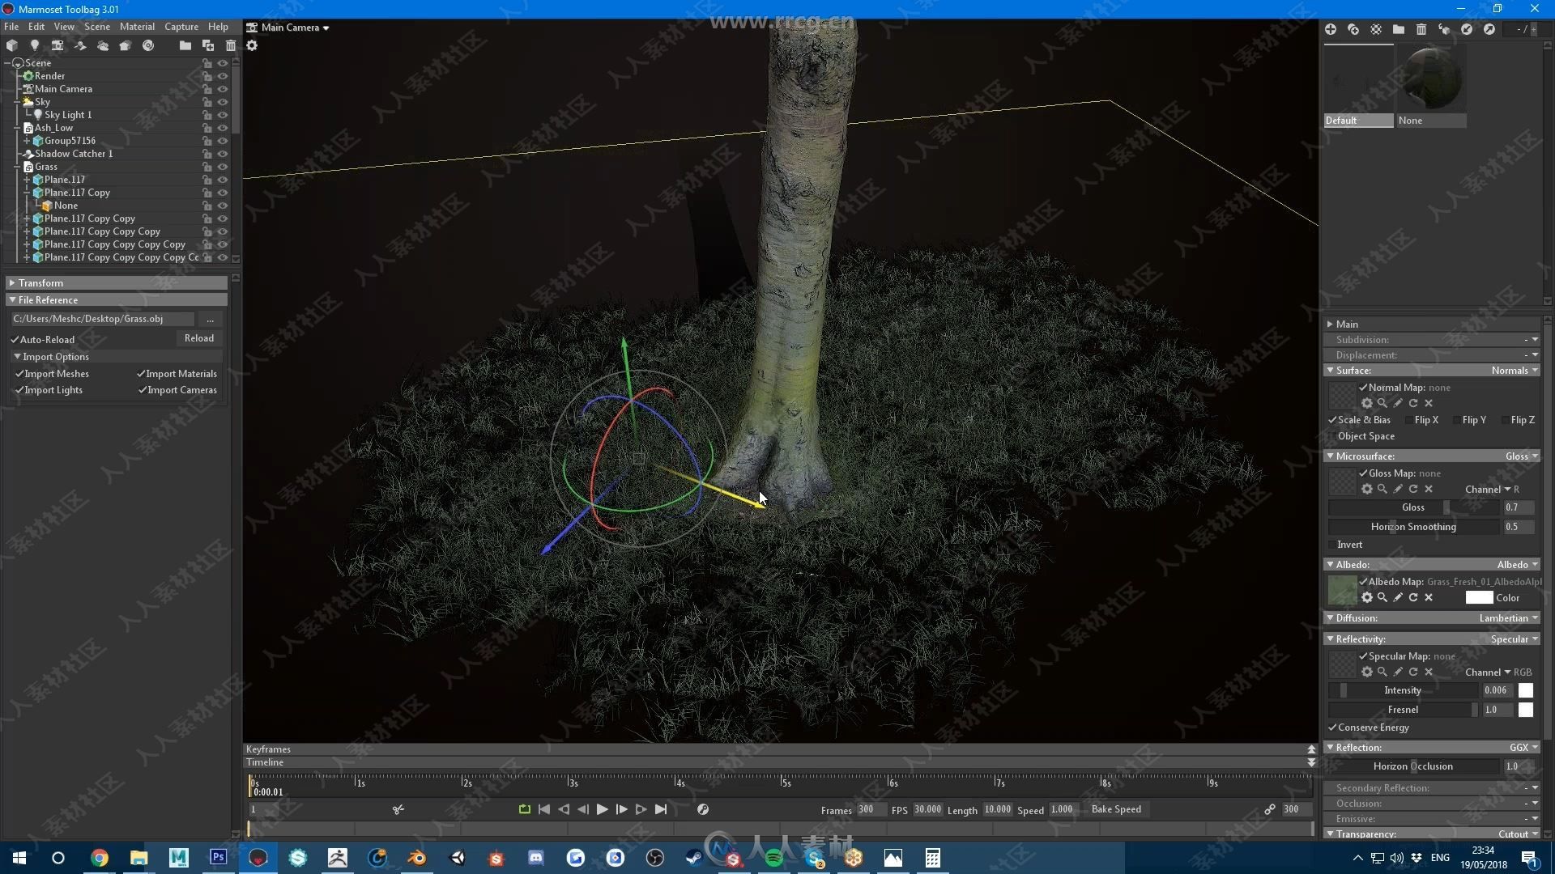This screenshot has width=1555, height=874.
Task: Toggle visibility of Plane.117 Copy layer
Action: [222, 192]
